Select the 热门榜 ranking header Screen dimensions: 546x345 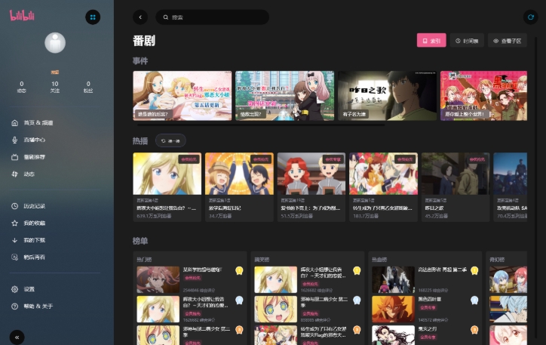tap(144, 259)
